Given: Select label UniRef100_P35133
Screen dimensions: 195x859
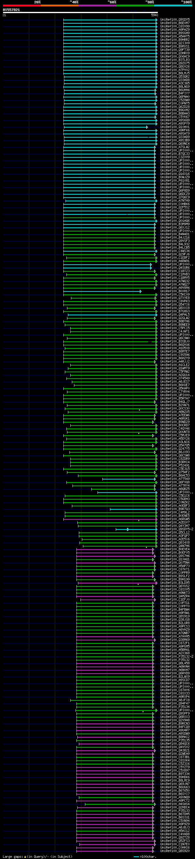Looking at the screenshot, I should [175, 811].
